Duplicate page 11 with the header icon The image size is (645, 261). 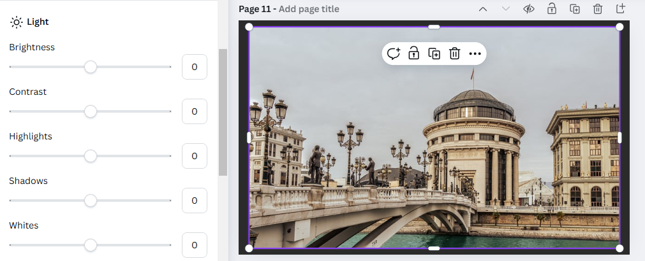pos(575,9)
